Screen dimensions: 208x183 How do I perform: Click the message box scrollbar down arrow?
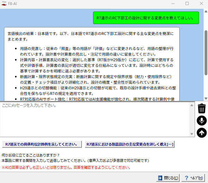point(192,134)
